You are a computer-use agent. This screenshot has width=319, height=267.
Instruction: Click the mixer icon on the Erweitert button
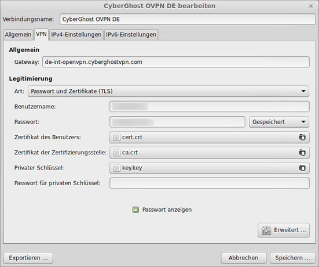pos(266,230)
